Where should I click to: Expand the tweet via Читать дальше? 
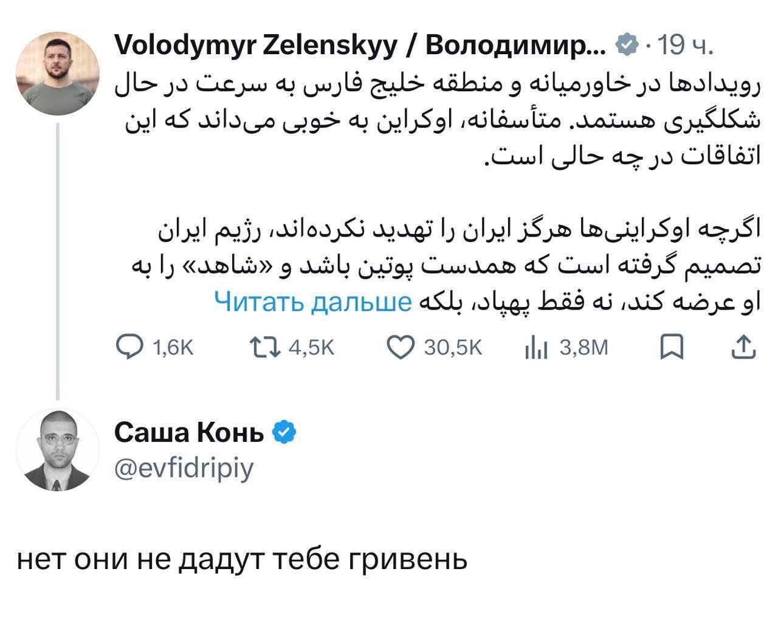[x=313, y=302]
